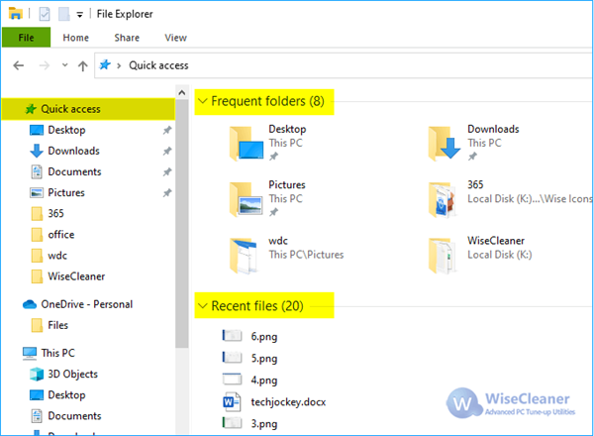The width and height of the screenshot is (594, 436).
Task: Collapse the Recent files section
Action: coord(202,306)
